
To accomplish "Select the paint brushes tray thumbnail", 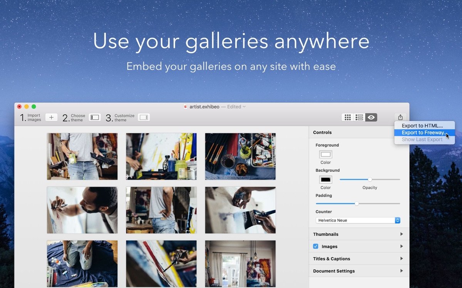I will (x=240, y=156).
